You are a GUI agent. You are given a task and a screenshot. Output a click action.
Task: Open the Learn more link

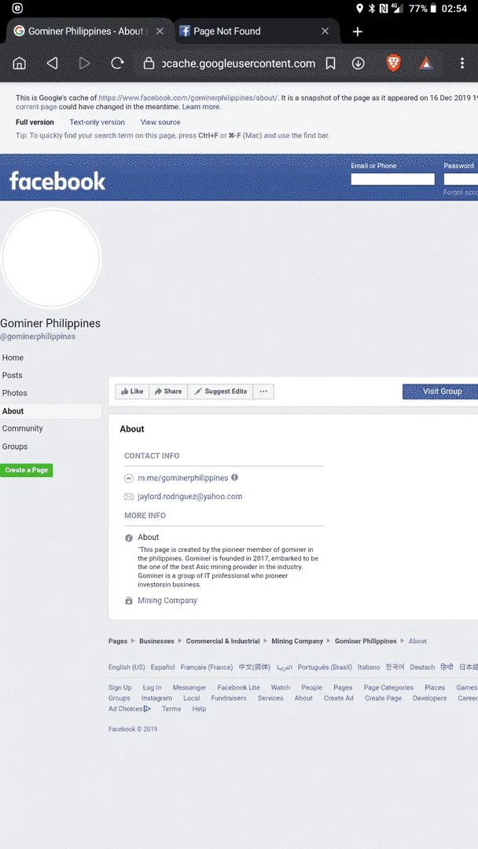click(200, 107)
